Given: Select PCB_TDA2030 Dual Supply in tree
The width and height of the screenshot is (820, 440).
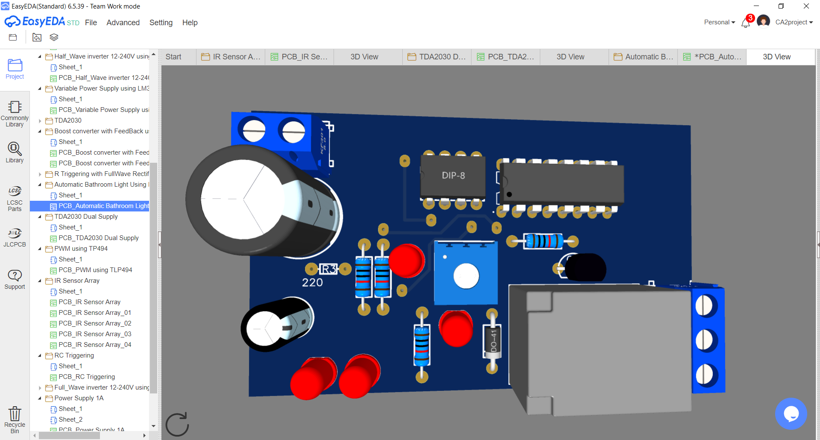Looking at the screenshot, I should 99,238.
